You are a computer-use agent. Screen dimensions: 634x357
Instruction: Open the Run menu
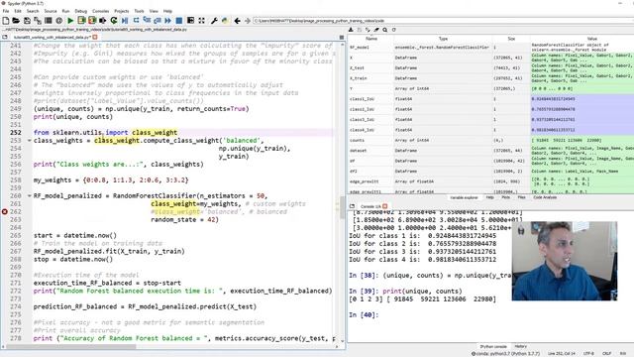point(65,11)
